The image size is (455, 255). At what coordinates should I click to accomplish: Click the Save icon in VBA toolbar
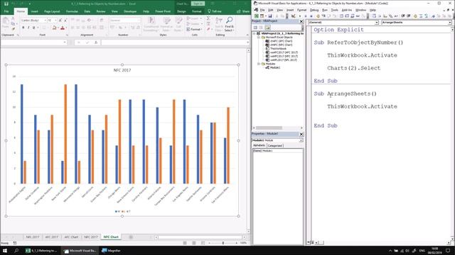click(x=270, y=16)
